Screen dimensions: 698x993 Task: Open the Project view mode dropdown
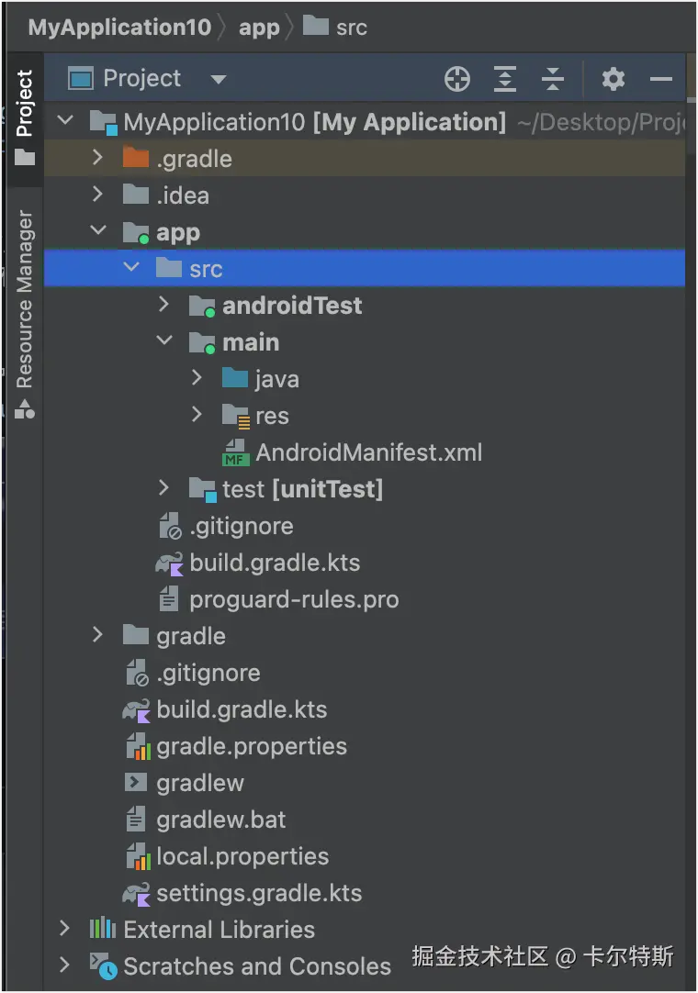pyautogui.click(x=218, y=80)
